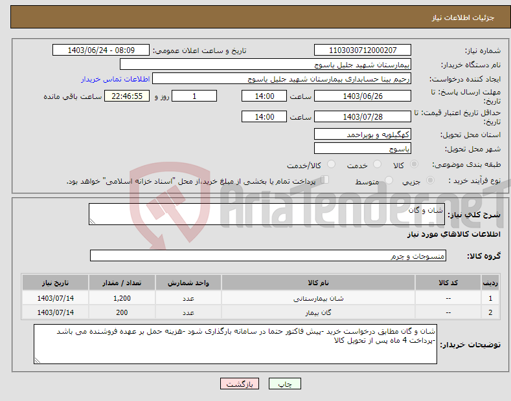Click the واحد شمارش column header
The width and height of the screenshot is (511, 401).
coord(188,283)
